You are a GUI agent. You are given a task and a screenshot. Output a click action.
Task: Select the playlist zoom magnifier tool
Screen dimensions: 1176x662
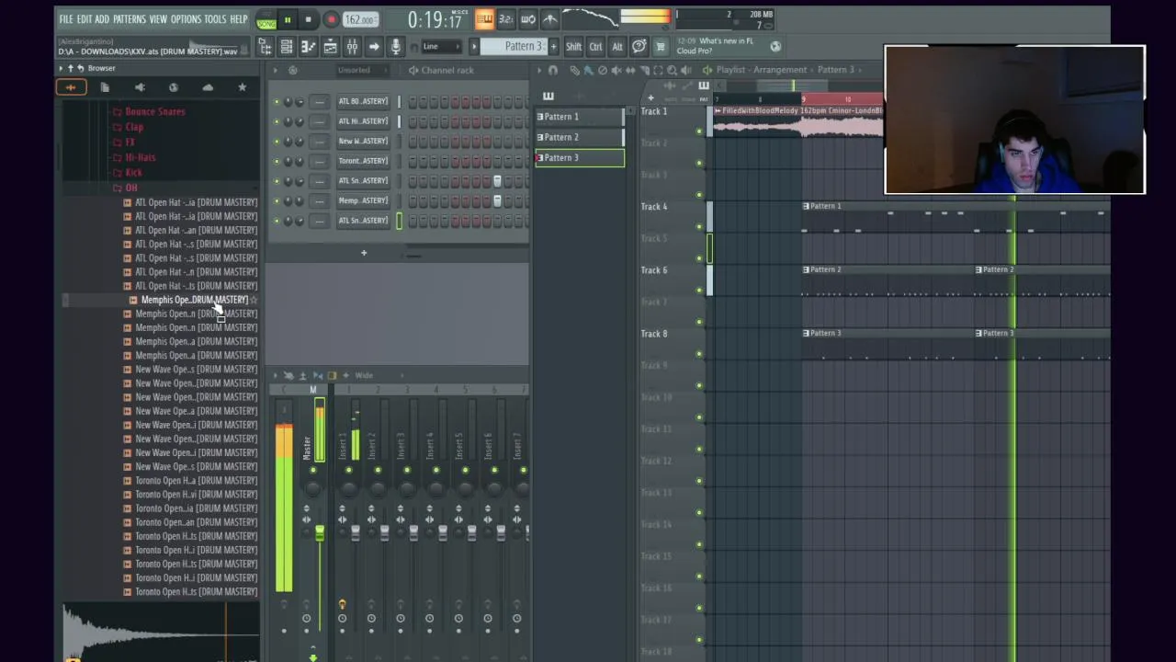pos(672,70)
